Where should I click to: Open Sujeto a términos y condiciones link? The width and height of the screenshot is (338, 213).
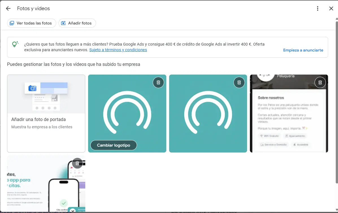click(118, 50)
